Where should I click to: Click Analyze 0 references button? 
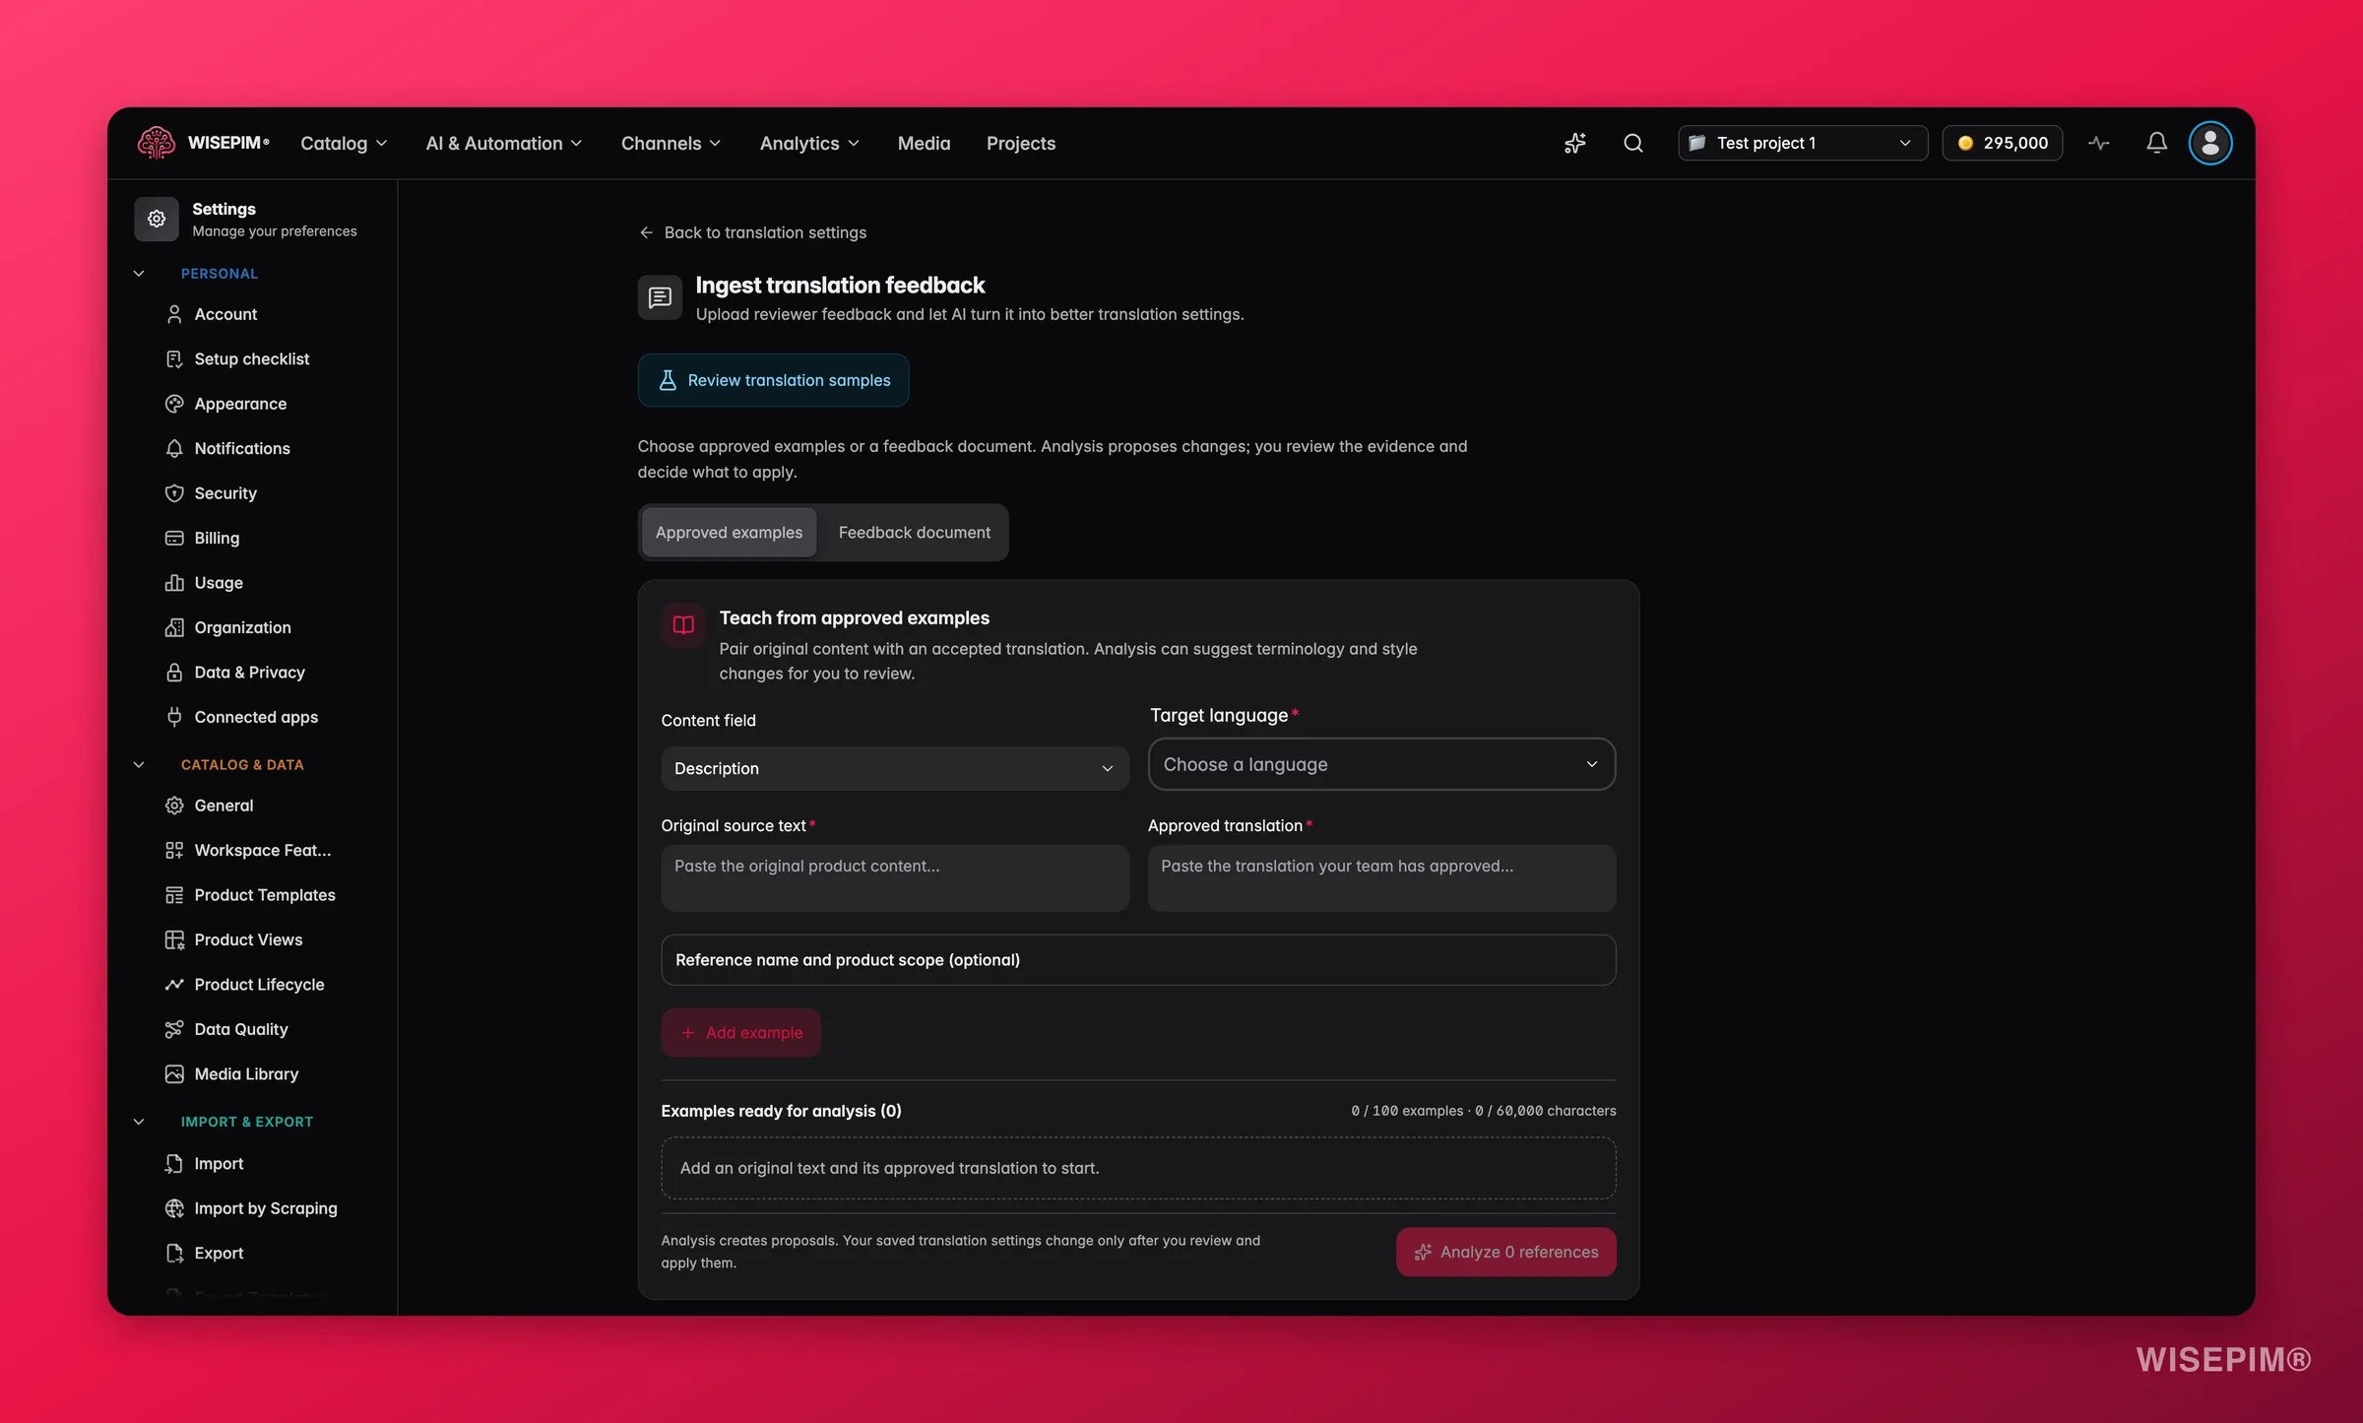[x=1505, y=1252]
